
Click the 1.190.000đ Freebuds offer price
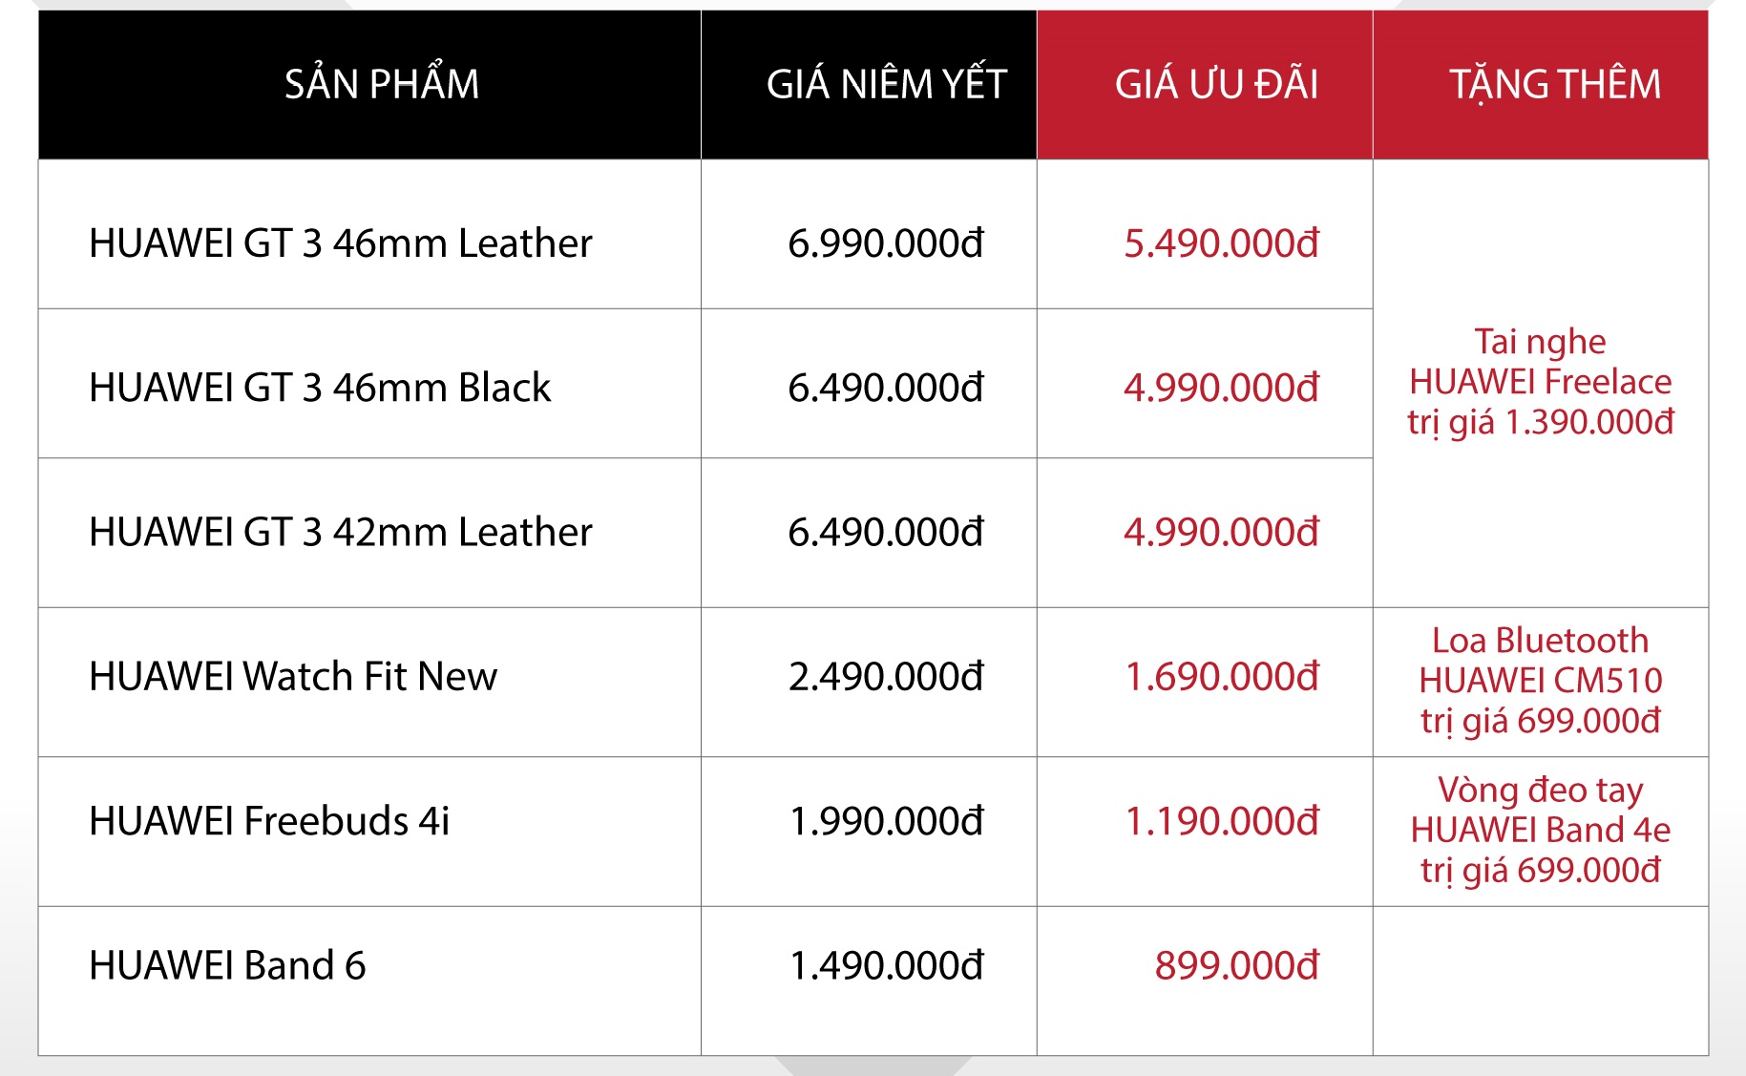[x=1221, y=820]
